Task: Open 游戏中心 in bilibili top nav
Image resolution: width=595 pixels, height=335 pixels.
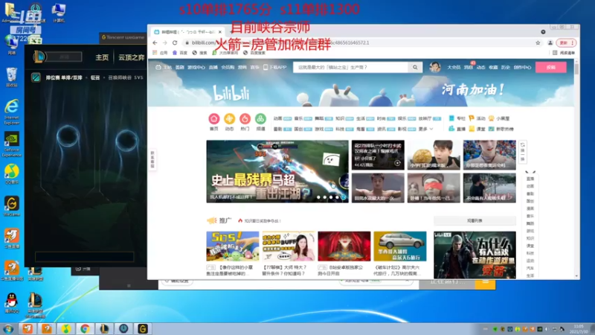Action: 196,67
